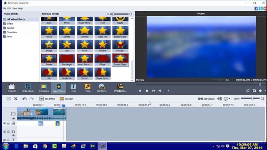Open the Transitions section

point(43,88)
